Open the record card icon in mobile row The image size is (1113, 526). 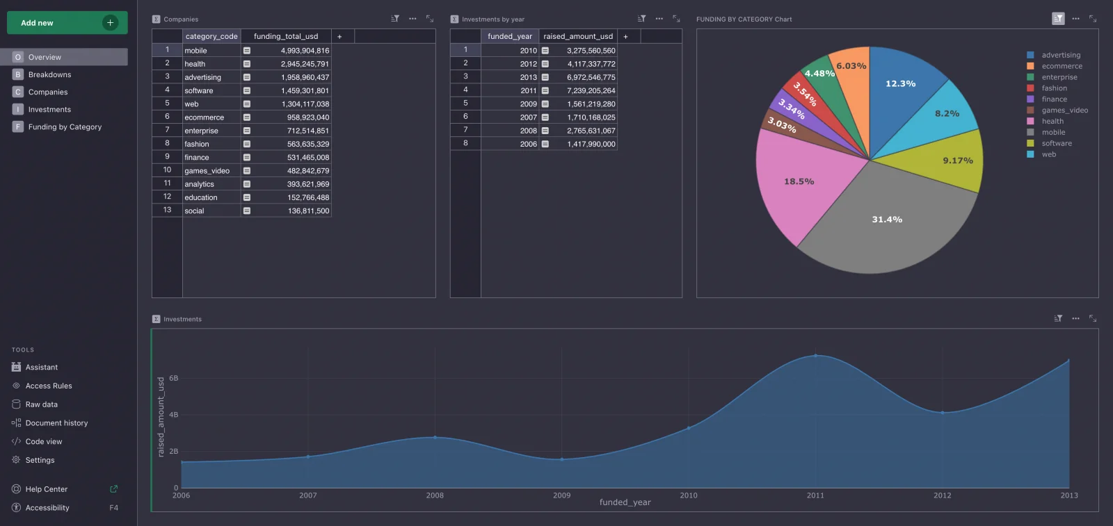click(247, 51)
